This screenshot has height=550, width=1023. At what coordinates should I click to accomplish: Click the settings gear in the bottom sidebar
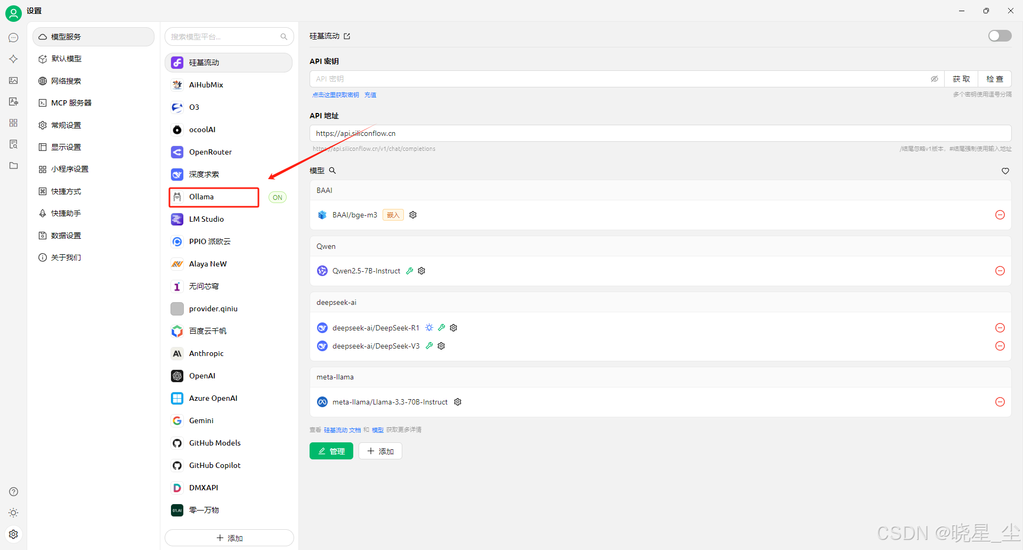(x=13, y=534)
